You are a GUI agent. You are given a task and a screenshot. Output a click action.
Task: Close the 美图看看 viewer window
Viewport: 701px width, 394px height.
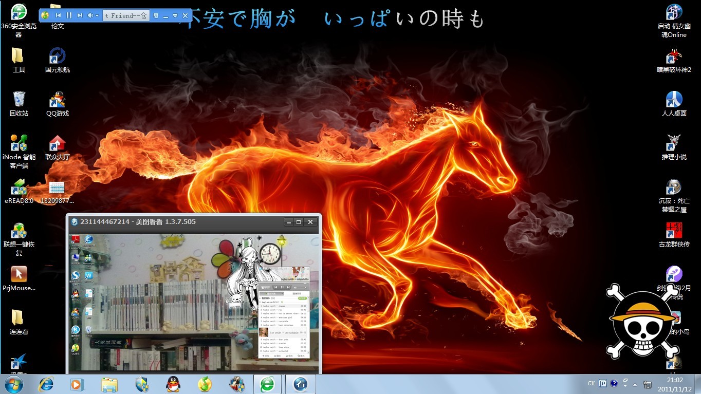[x=310, y=222]
